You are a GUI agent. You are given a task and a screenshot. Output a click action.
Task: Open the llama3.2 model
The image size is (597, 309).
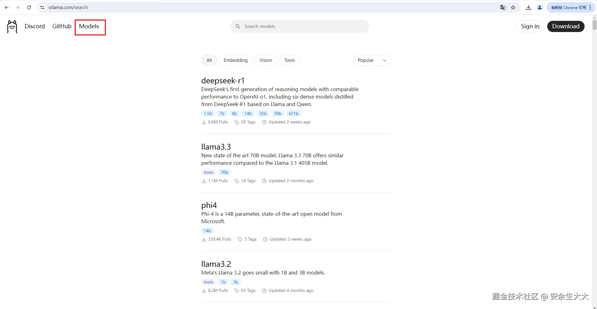coord(216,264)
